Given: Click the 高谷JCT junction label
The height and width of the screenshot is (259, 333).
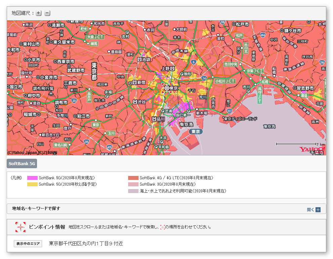Looking at the screenshot, I should coord(260,95).
